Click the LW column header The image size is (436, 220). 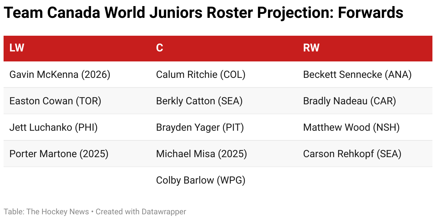click(17, 48)
